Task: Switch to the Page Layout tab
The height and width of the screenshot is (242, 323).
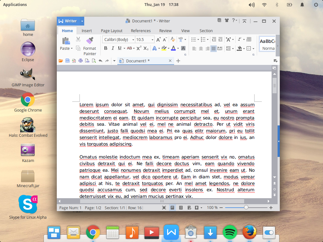Action: (112, 31)
